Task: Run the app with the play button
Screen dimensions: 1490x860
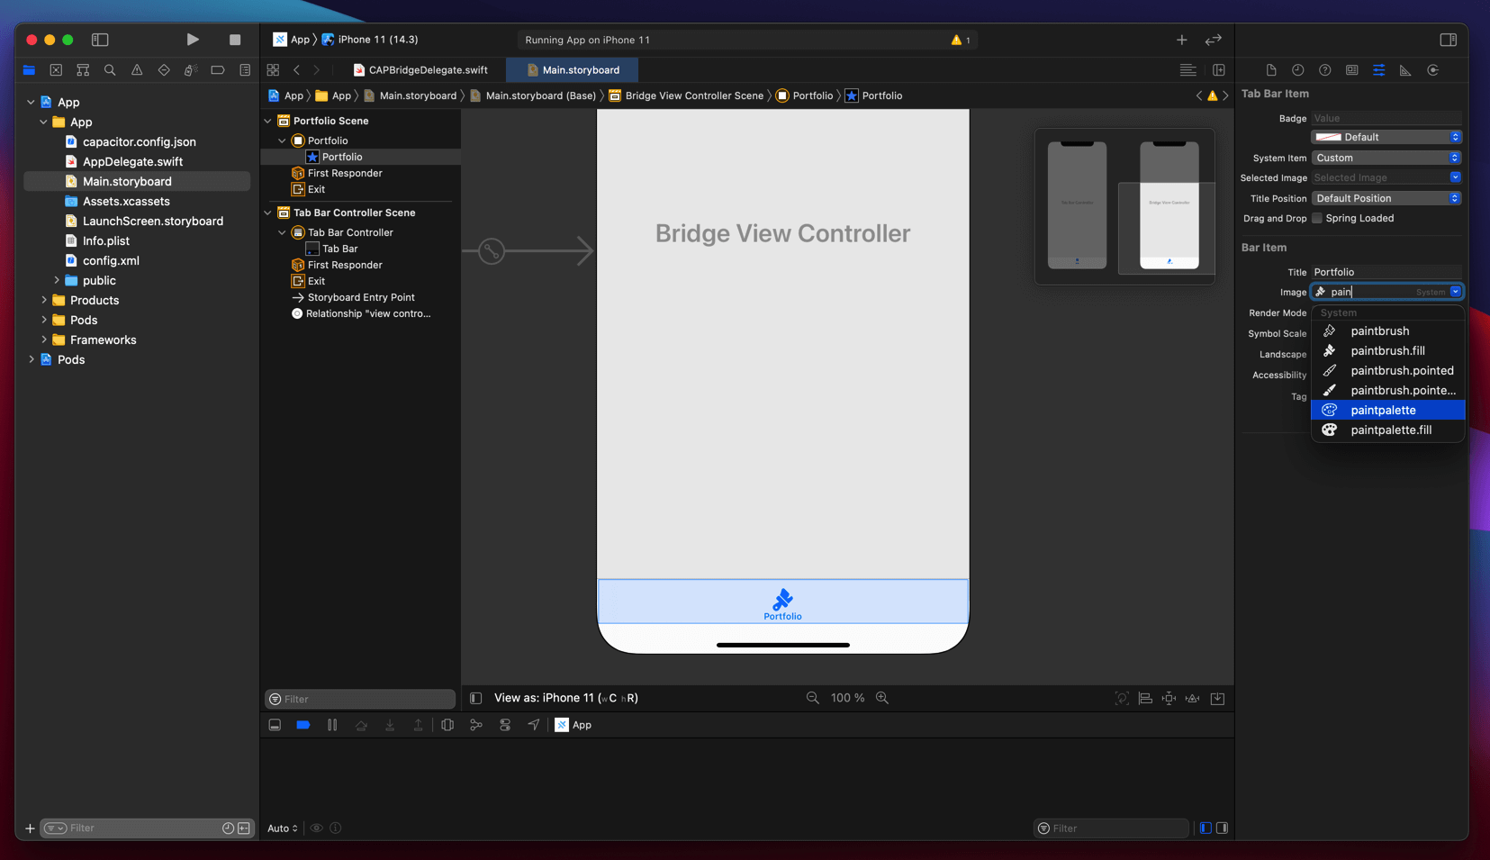Action: [192, 40]
